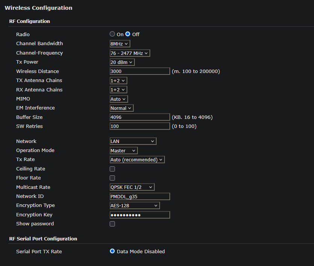
Task: Click the RF Serial Port Configuration title
Action: click(43, 239)
